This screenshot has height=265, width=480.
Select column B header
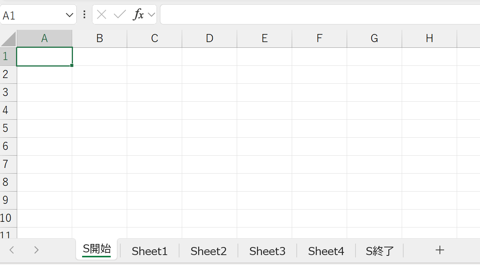100,39
